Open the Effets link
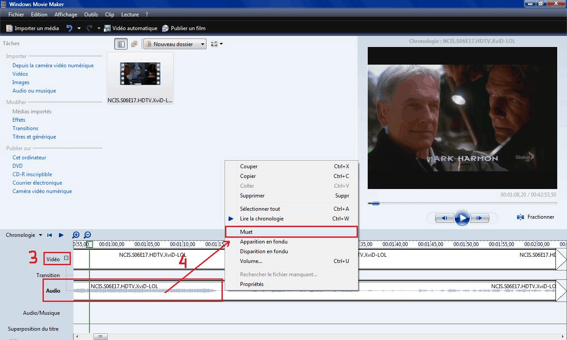 pyautogui.click(x=19, y=120)
